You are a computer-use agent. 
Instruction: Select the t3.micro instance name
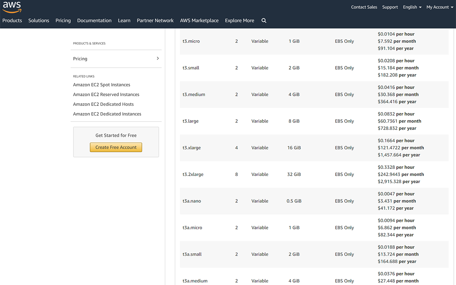(x=191, y=41)
